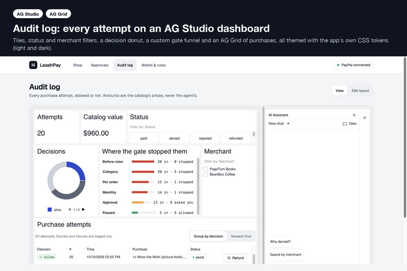Image resolution: width=407 pixels, height=271 pixels.
Task: Open the Shop tab
Action: pyautogui.click(x=78, y=65)
